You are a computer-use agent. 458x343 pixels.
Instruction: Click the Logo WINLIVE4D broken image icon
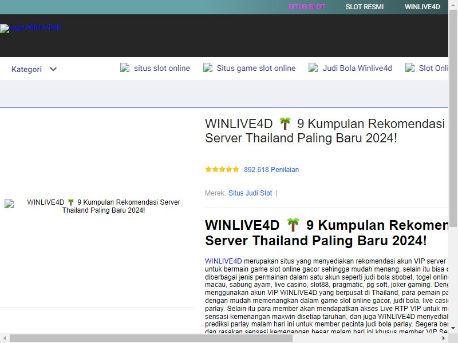click(x=5, y=29)
